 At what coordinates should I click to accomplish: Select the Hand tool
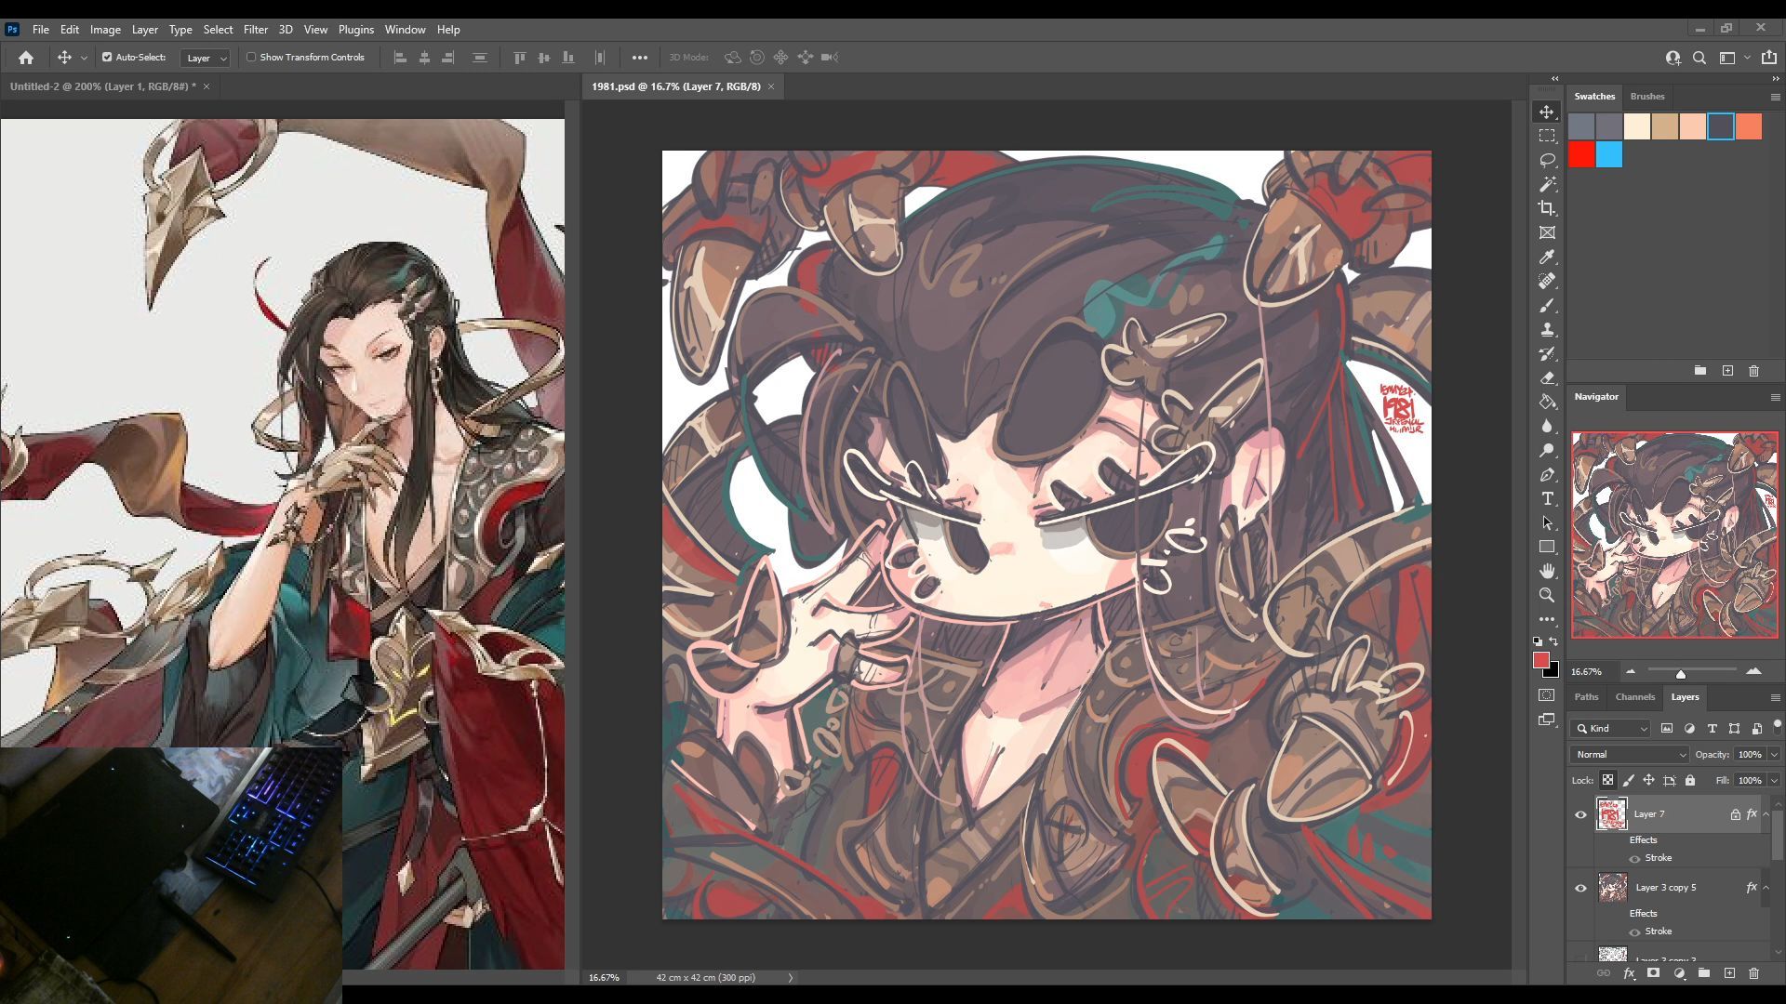(1547, 570)
